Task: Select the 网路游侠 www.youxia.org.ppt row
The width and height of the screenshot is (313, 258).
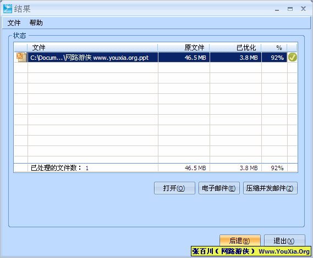Action: click(x=156, y=58)
